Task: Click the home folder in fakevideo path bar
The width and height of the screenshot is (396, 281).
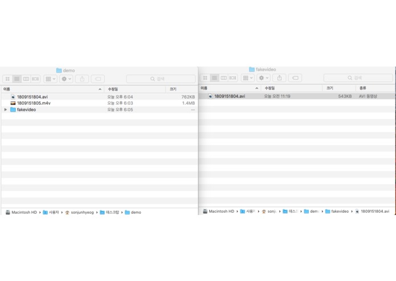Action: [269, 211]
